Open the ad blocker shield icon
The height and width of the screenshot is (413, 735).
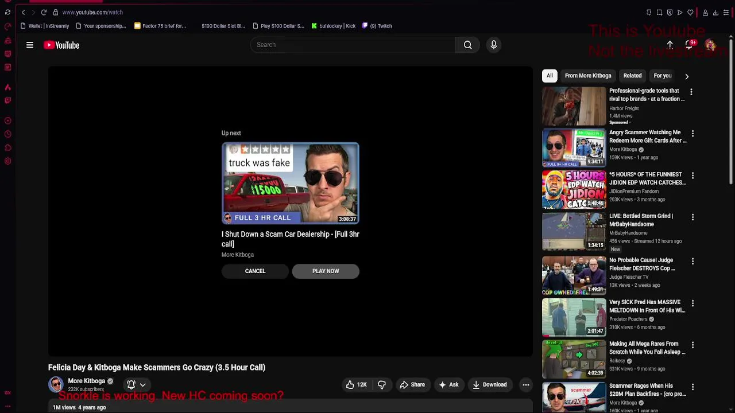[670, 12]
